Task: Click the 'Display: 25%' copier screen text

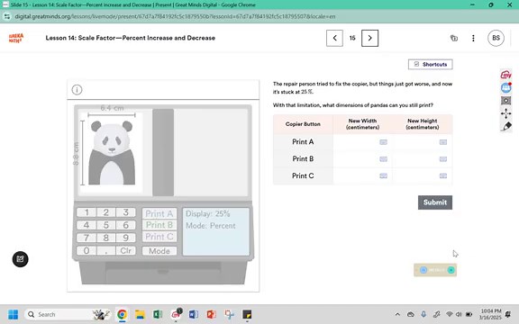Action: (x=207, y=213)
